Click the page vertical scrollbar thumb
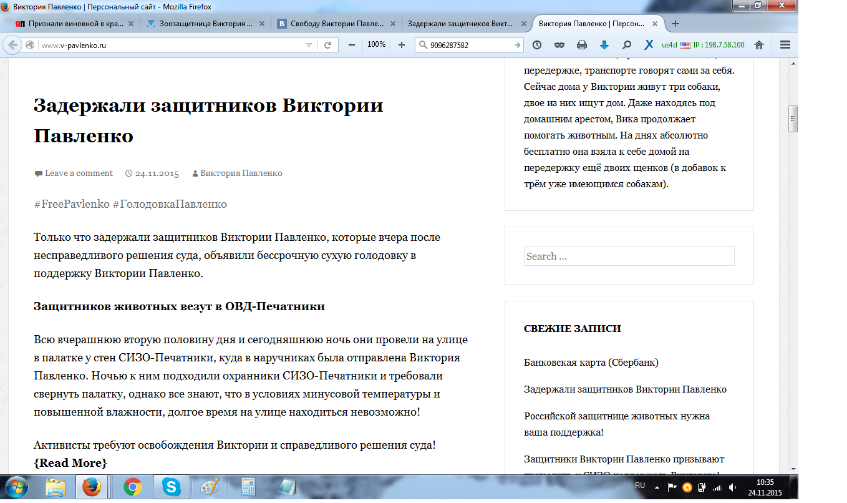 click(793, 119)
